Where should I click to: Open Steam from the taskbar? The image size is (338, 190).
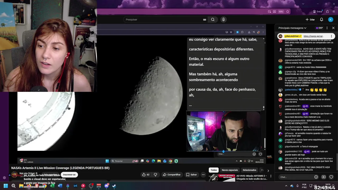[114, 186]
